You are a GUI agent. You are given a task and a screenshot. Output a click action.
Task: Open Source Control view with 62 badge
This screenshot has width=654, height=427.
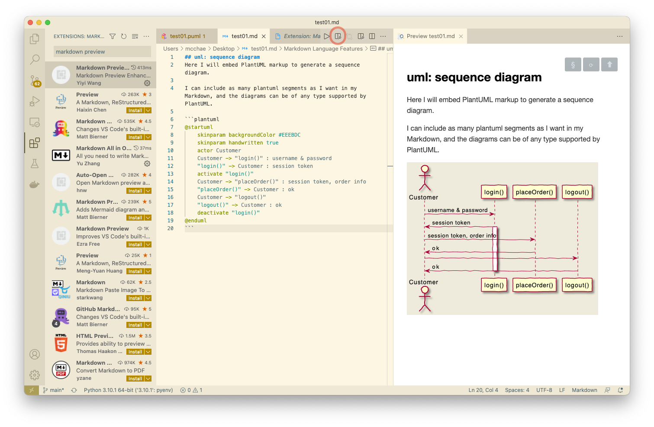[x=35, y=80]
